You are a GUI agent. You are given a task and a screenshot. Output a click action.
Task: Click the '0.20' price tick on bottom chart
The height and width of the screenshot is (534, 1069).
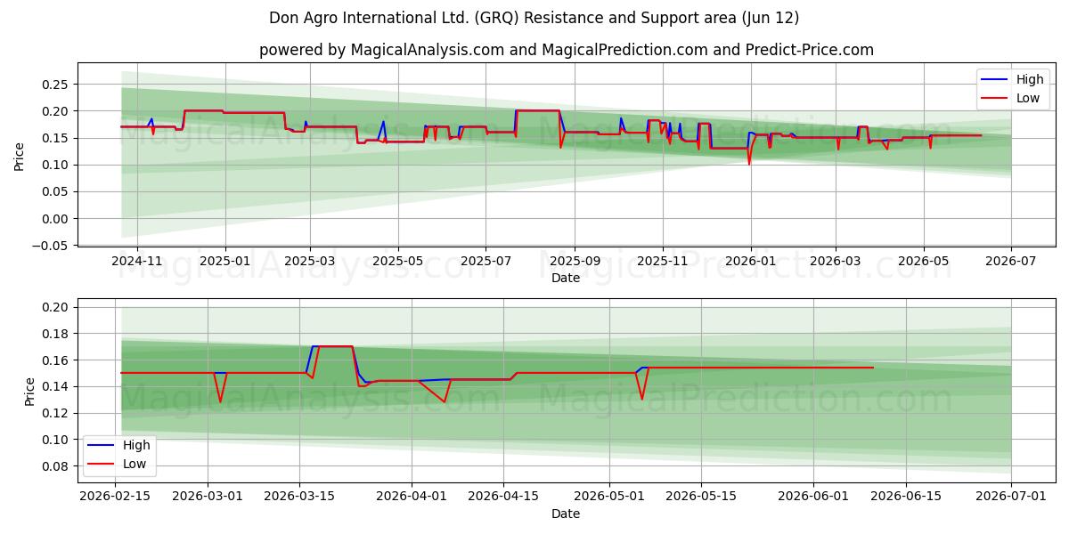click(x=56, y=307)
